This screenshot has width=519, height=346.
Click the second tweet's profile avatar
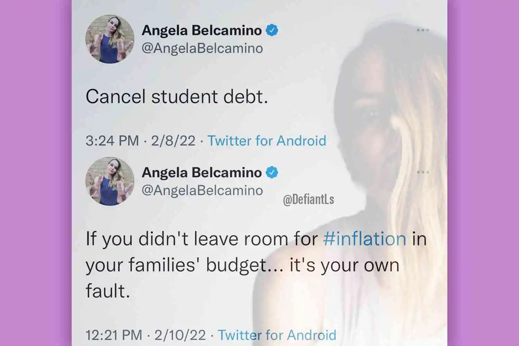click(x=110, y=181)
